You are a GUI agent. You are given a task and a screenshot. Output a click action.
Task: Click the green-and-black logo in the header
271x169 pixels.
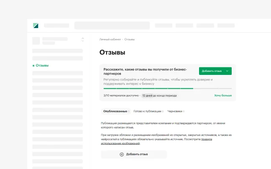pos(36,26)
